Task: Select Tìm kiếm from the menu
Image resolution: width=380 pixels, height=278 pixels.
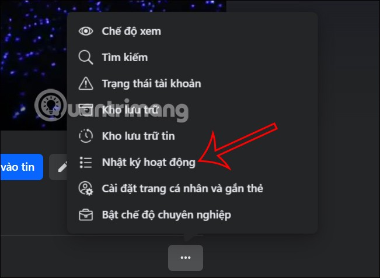Action: (x=192, y=58)
